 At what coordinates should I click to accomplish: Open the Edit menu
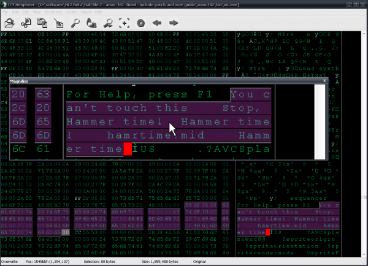click(26, 12)
